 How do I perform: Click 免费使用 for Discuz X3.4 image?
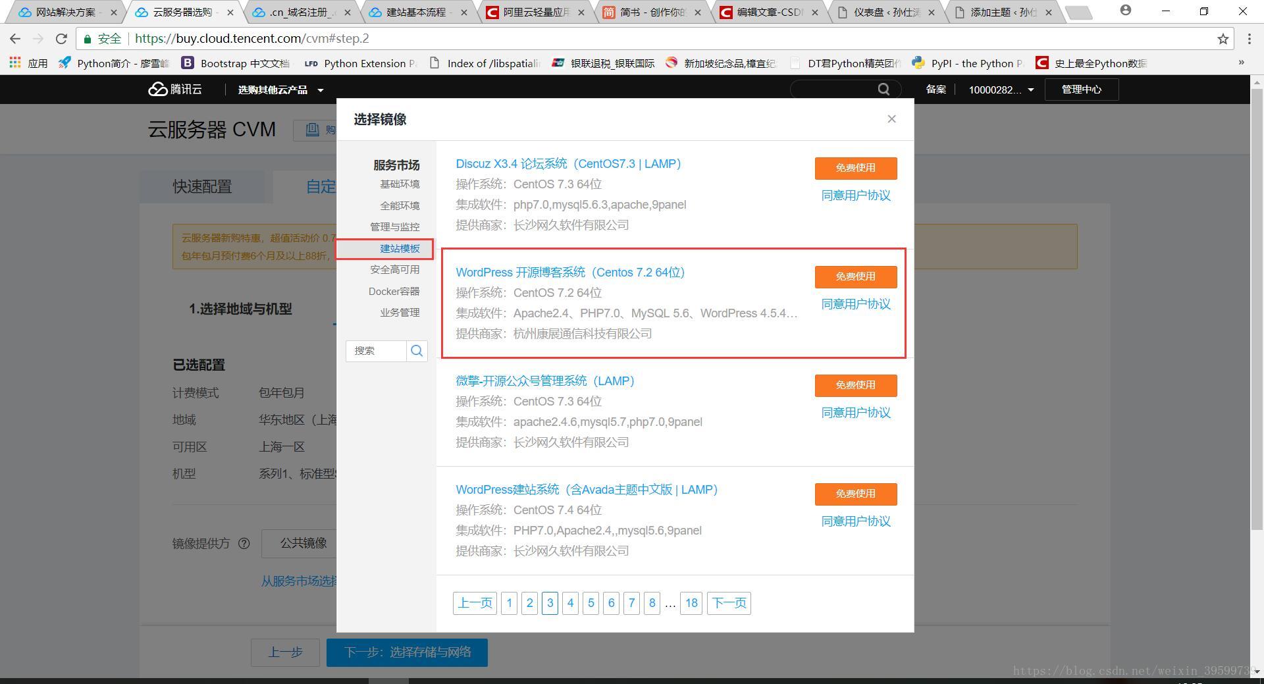[x=856, y=168]
